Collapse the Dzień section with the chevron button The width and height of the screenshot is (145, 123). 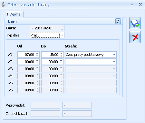point(118,21)
